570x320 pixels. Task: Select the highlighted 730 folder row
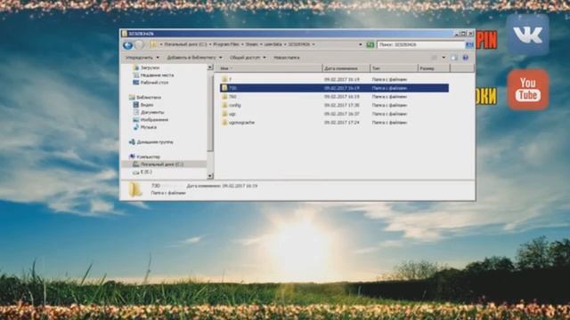pos(334,88)
